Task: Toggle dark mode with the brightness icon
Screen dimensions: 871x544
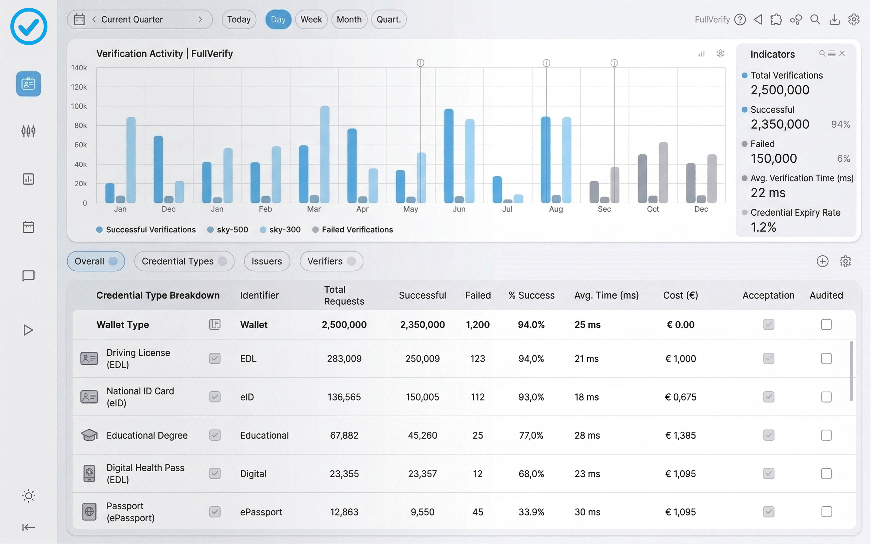Action: [x=28, y=496]
